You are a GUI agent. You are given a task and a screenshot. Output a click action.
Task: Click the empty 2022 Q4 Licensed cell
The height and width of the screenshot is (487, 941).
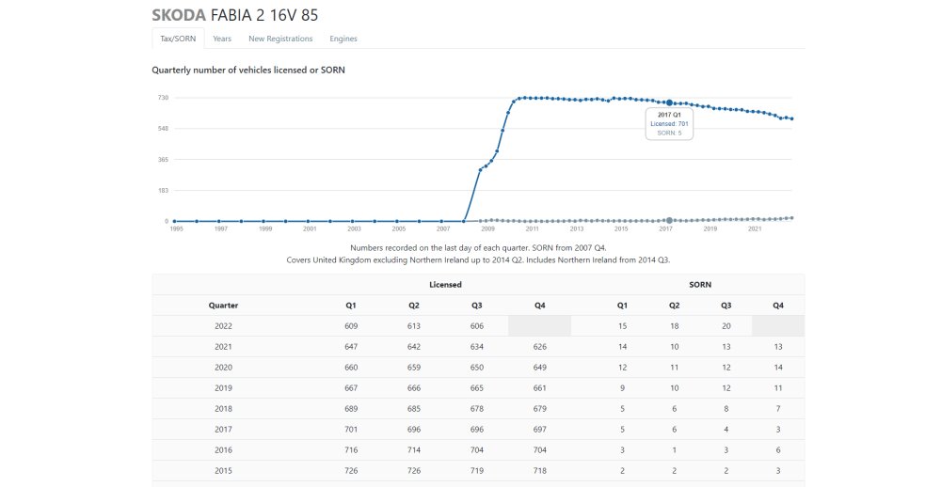[x=539, y=326]
